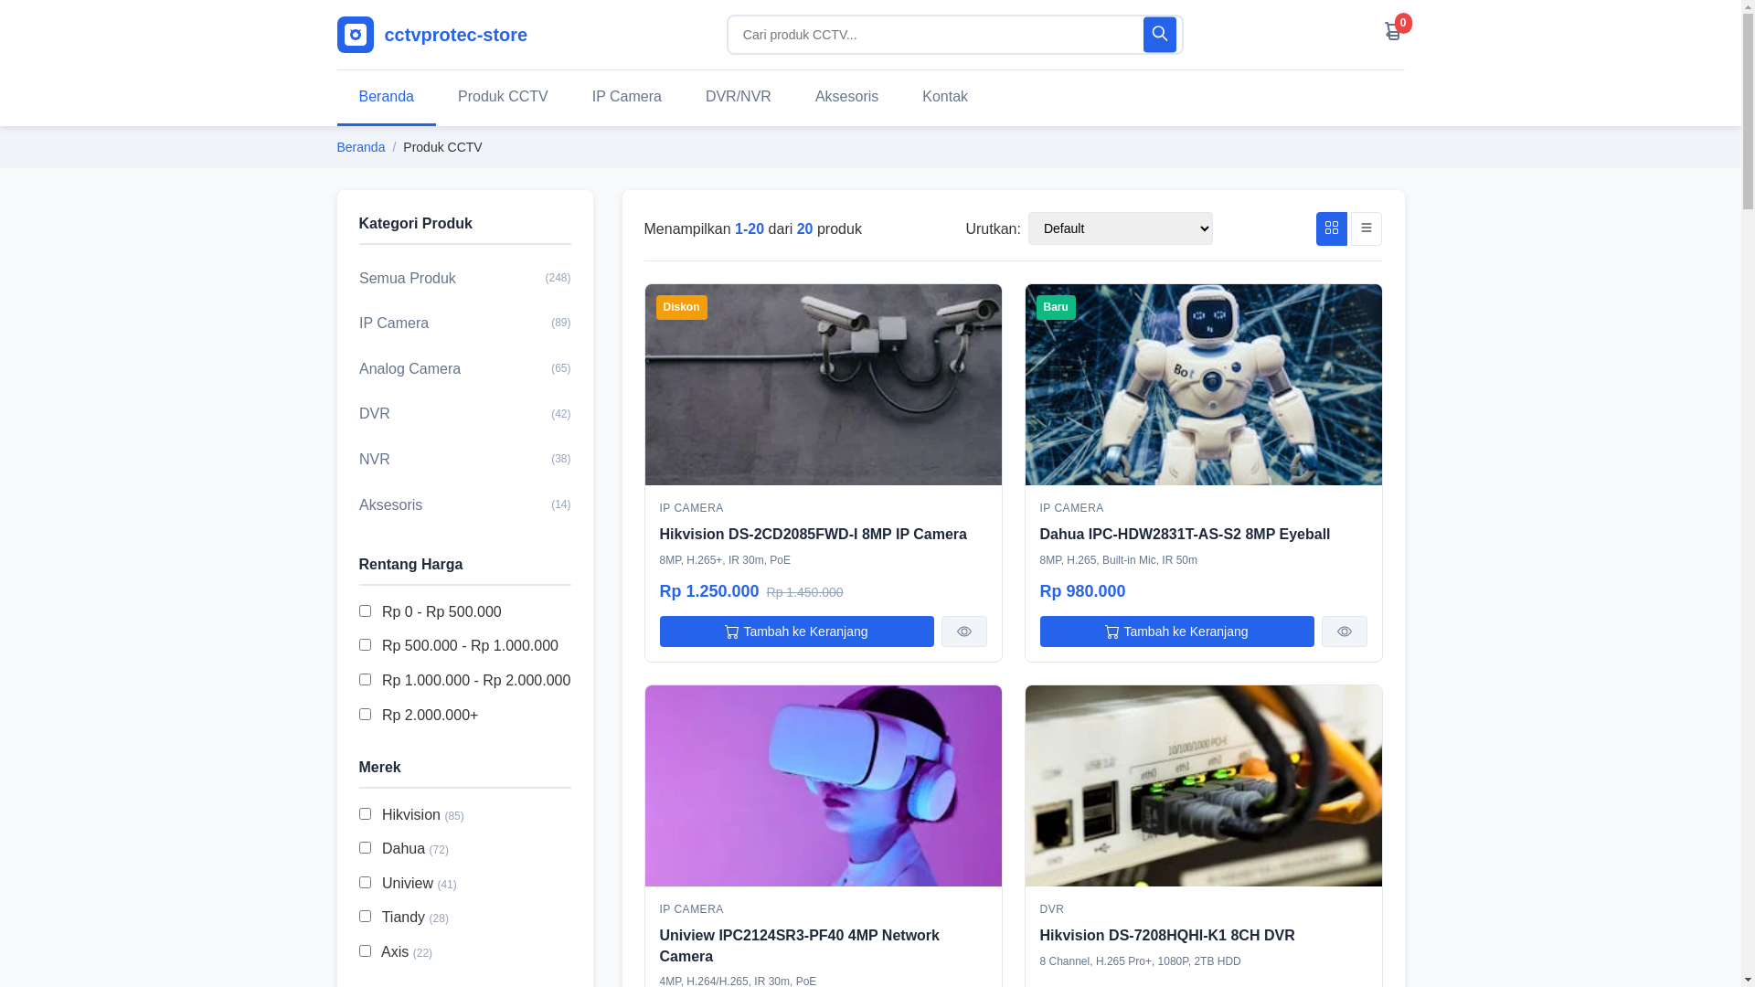The height and width of the screenshot is (987, 1755).
Task: Open Uniview VR headset product image
Action: tap(823, 786)
